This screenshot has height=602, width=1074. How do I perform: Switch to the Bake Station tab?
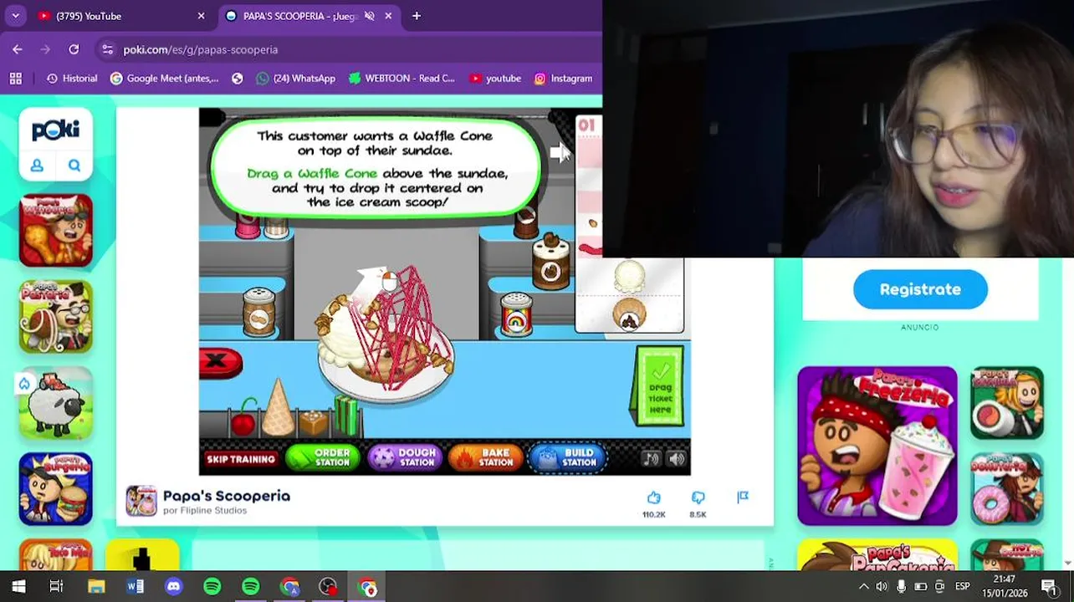point(486,457)
